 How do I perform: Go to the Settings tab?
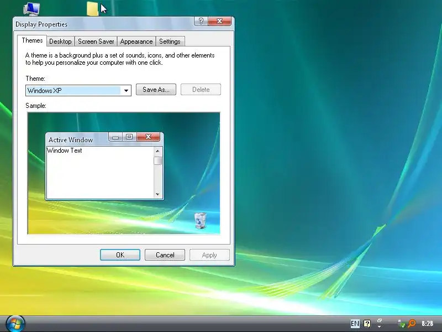170,41
